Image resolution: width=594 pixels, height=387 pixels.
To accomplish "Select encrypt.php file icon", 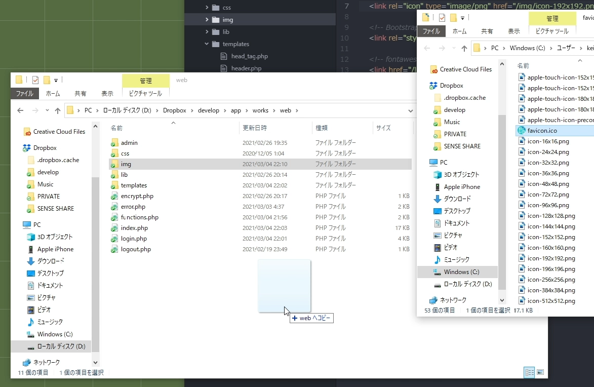I will pyautogui.click(x=114, y=196).
